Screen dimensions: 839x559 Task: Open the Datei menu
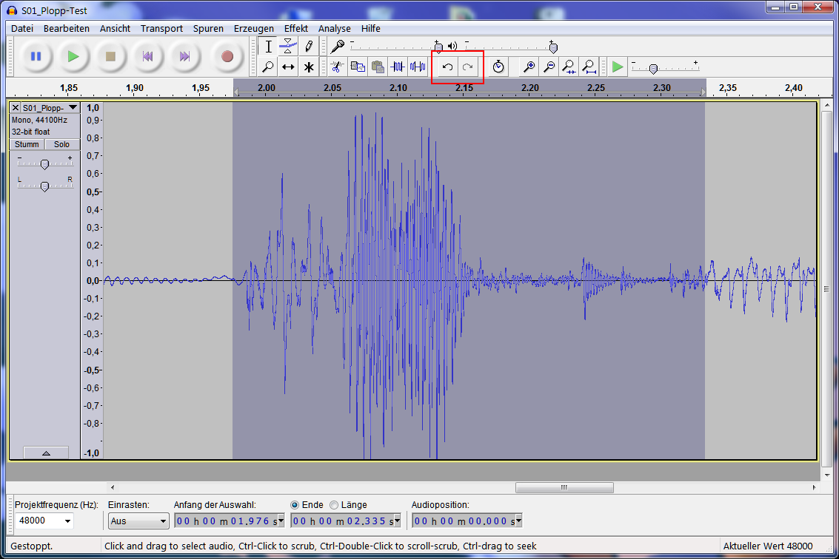coord(22,28)
